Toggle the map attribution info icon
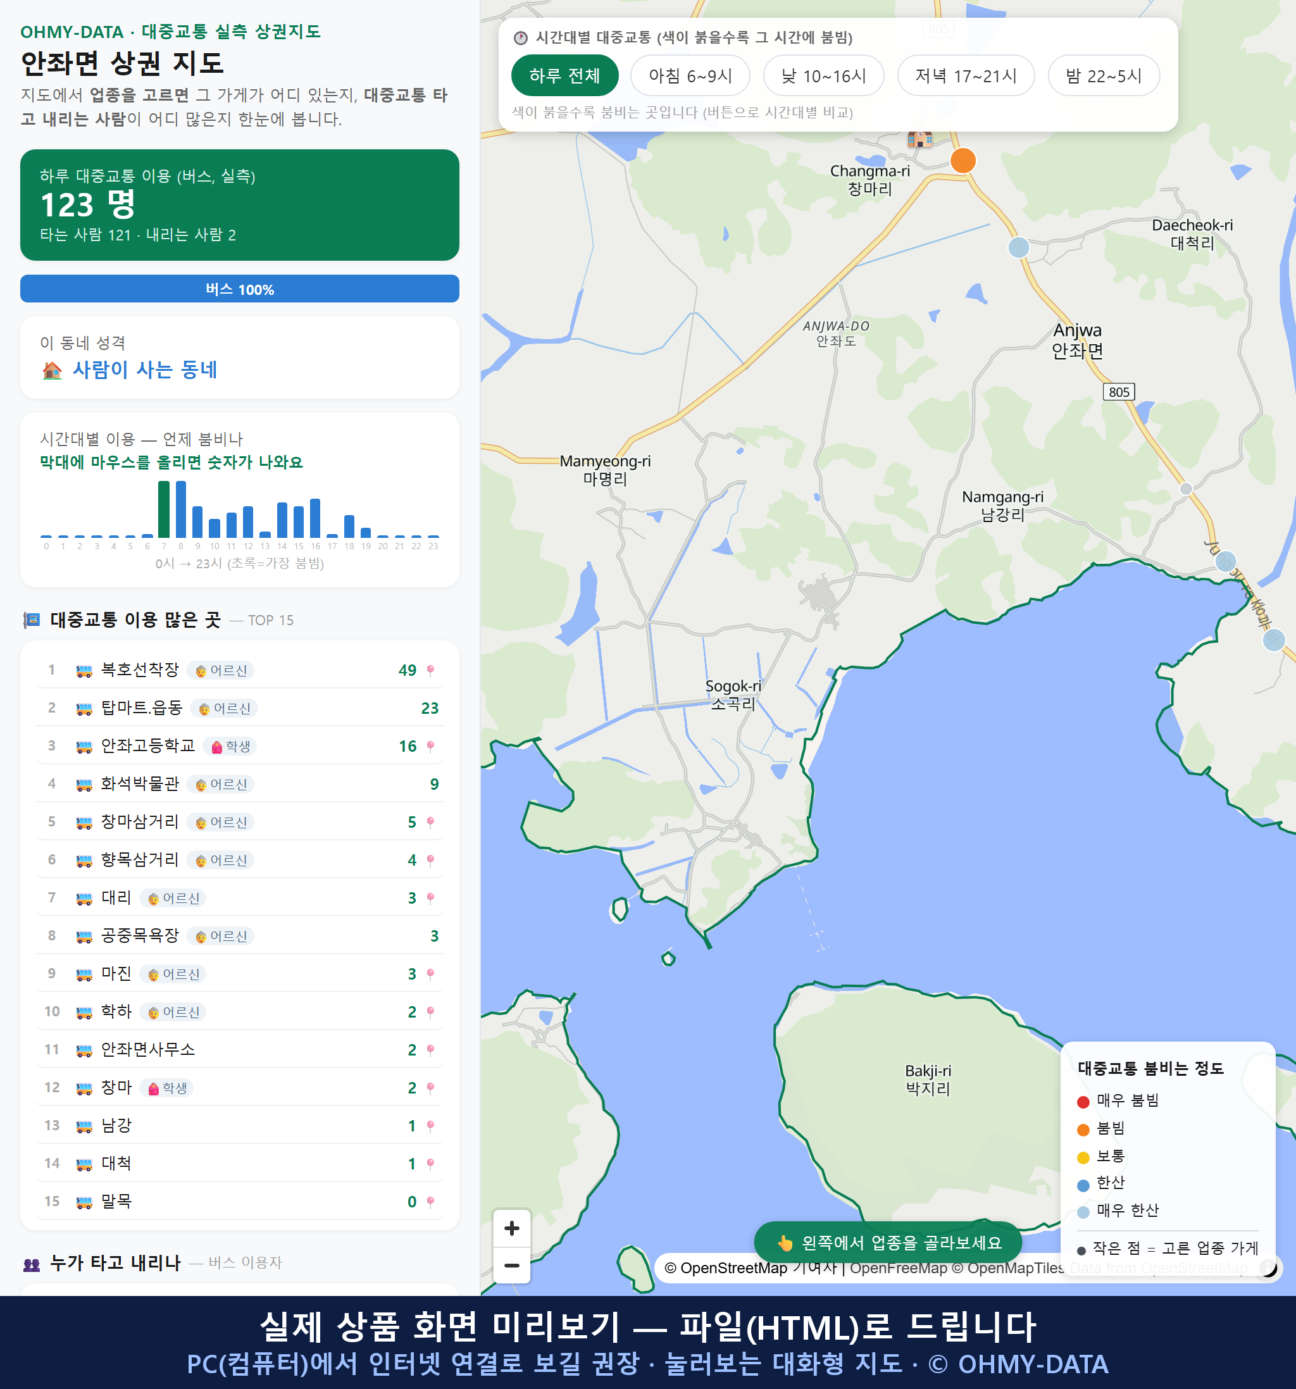 pos(1268,1268)
